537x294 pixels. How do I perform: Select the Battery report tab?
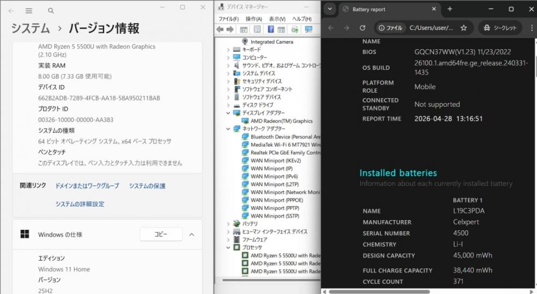pyautogui.click(x=390, y=9)
